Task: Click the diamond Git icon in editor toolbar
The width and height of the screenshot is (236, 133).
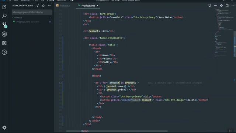Action: tap(221, 6)
